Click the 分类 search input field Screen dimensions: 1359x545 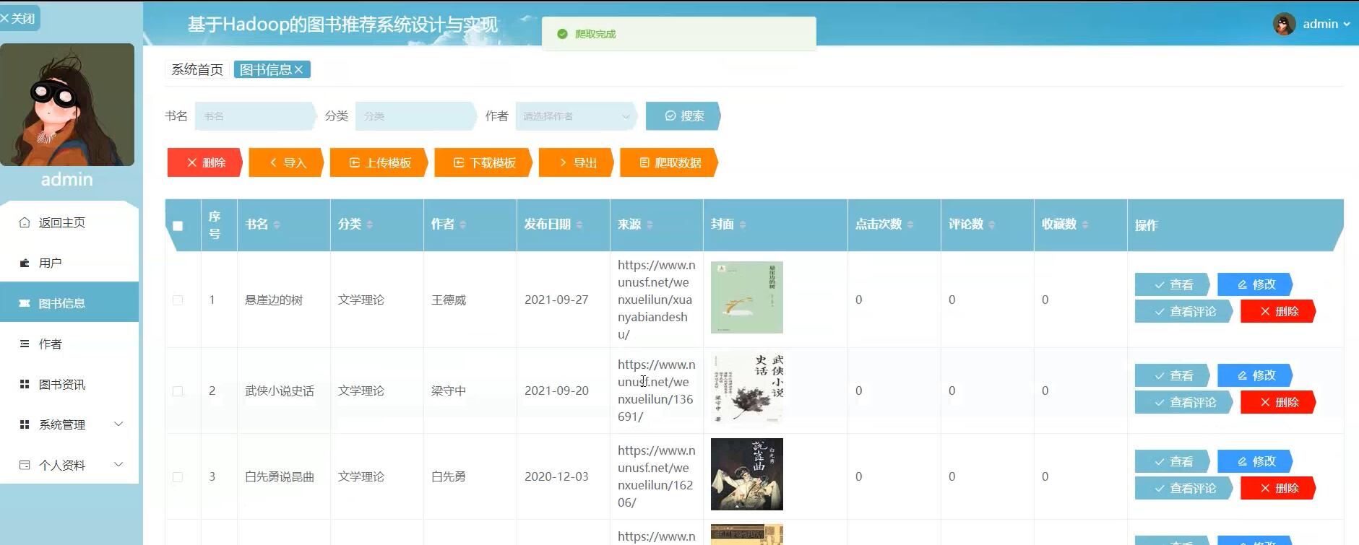(x=415, y=115)
